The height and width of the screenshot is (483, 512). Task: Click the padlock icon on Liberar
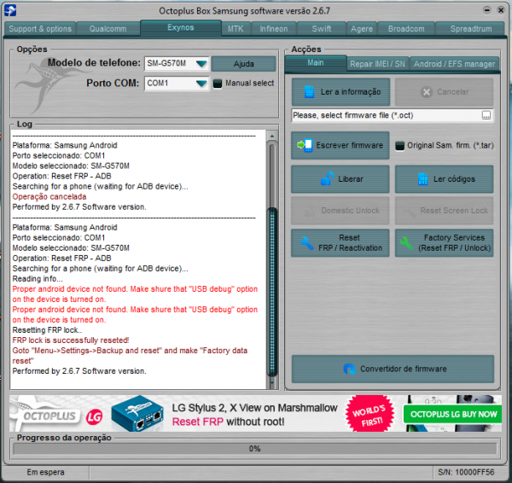click(x=327, y=178)
